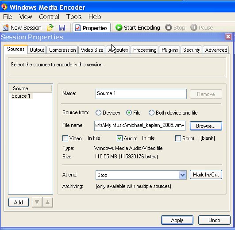Screen dimensions: 235x230
Task: Click the Source list column header
Action: click(x=31, y=88)
